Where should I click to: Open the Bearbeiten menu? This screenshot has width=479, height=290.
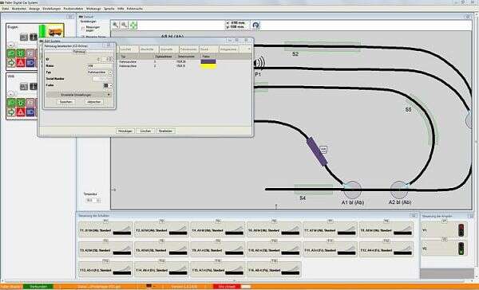click(x=19, y=9)
